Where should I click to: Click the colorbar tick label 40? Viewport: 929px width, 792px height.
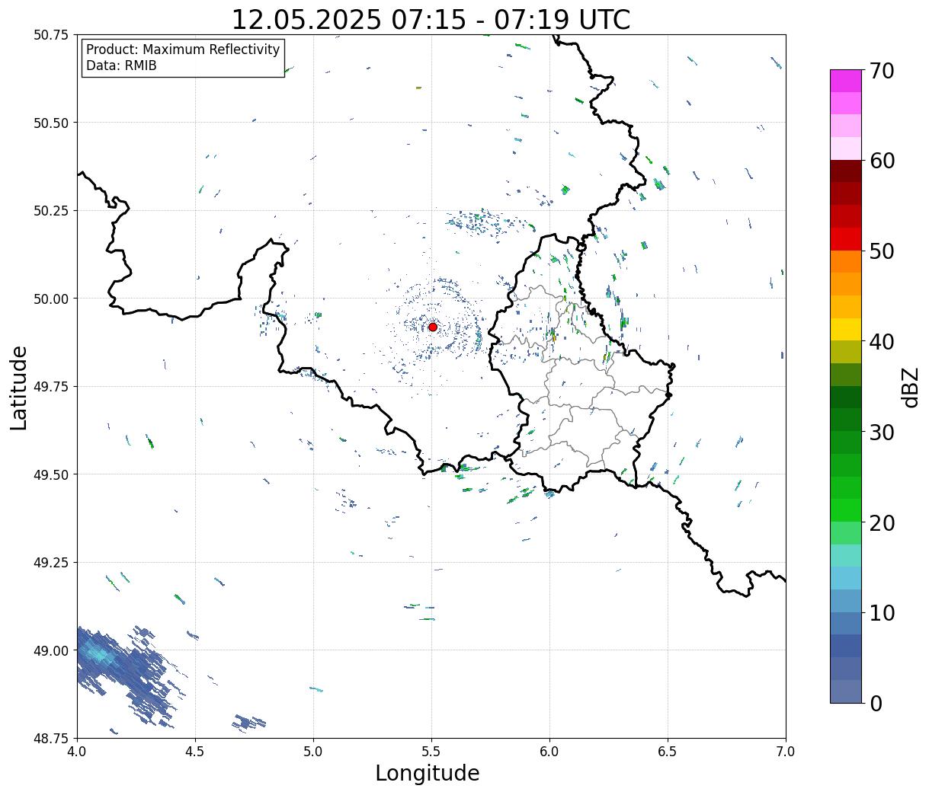pyautogui.click(x=882, y=342)
